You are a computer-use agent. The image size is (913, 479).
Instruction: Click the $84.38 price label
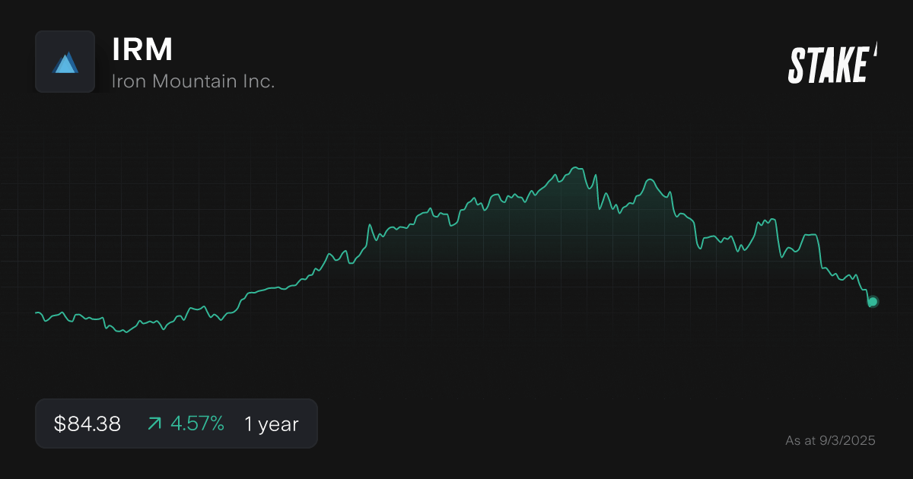86,423
